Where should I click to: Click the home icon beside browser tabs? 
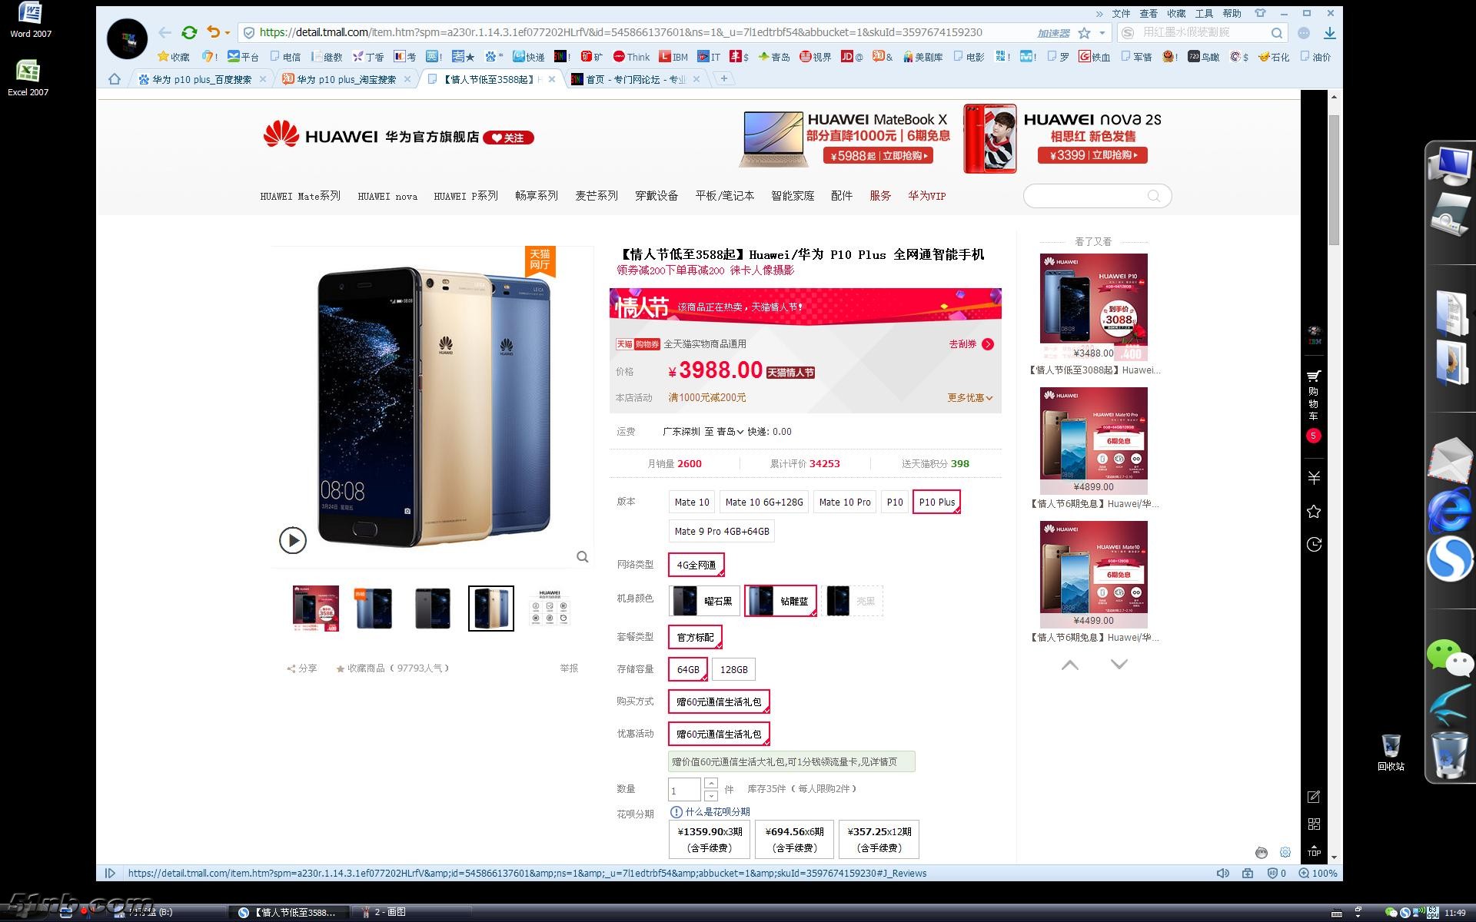pos(115,79)
